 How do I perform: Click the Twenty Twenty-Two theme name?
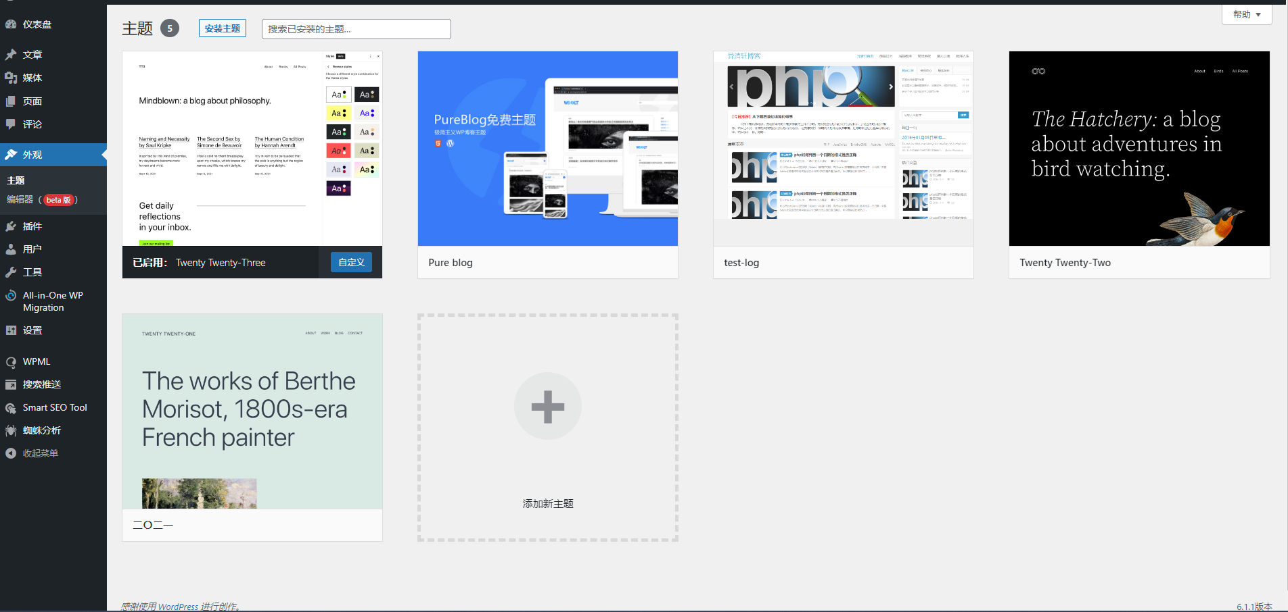click(x=1065, y=263)
